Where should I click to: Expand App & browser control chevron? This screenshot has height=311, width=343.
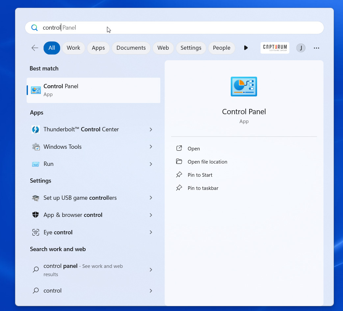(151, 215)
